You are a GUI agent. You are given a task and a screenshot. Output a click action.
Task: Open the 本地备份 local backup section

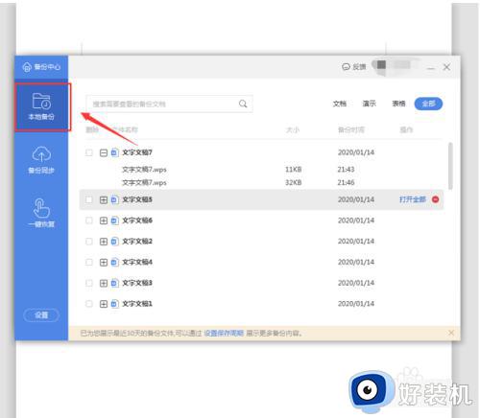coord(41,106)
